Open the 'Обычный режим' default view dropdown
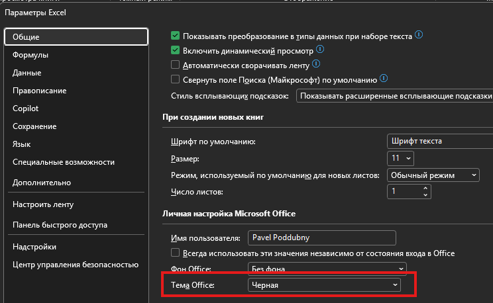Viewport: 493px width, 303px height. (433, 175)
